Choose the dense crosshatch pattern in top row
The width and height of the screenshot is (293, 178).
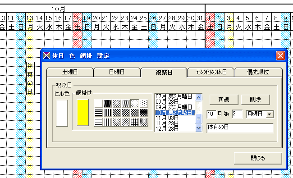[108, 103]
